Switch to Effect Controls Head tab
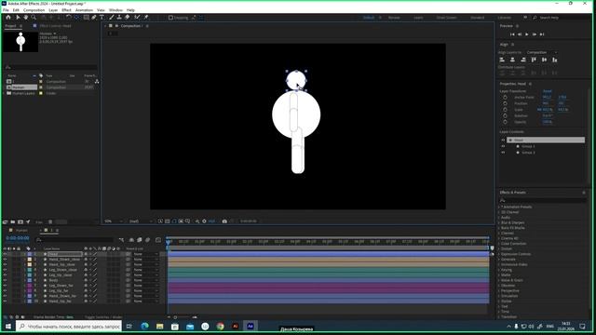This screenshot has width=596, height=335. (55, 26)
